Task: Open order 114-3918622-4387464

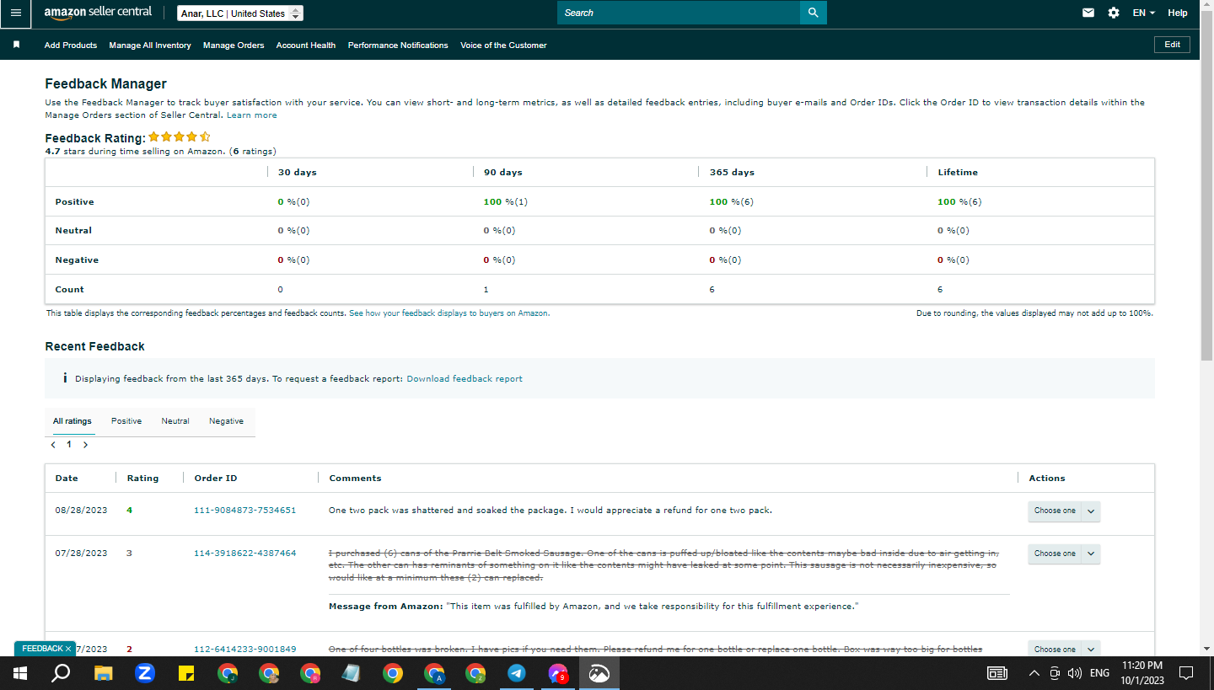Action: [244, 554]
